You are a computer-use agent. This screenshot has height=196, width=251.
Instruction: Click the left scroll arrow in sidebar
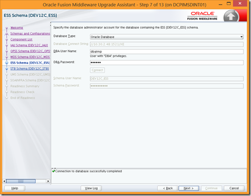4,181
